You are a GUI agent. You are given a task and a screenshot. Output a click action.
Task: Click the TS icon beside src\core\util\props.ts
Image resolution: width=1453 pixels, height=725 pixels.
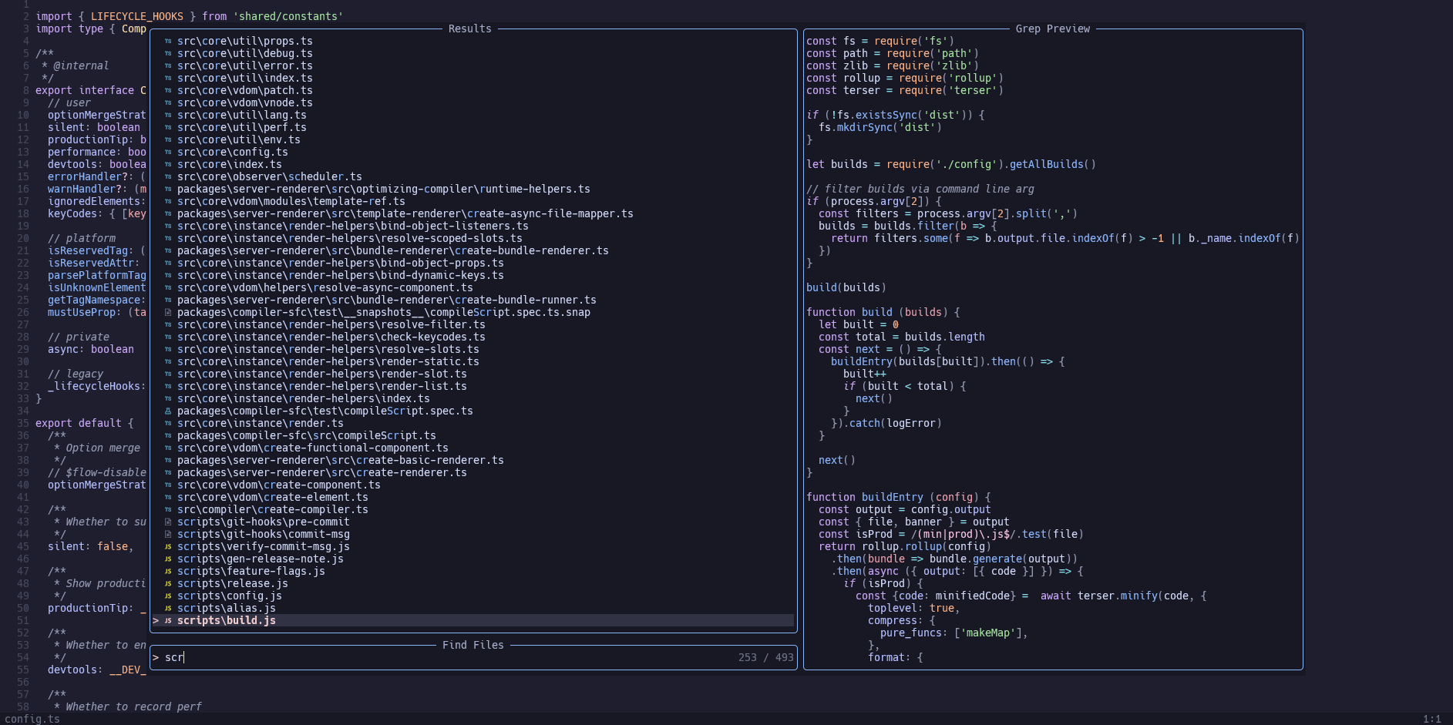coord(168,41)
